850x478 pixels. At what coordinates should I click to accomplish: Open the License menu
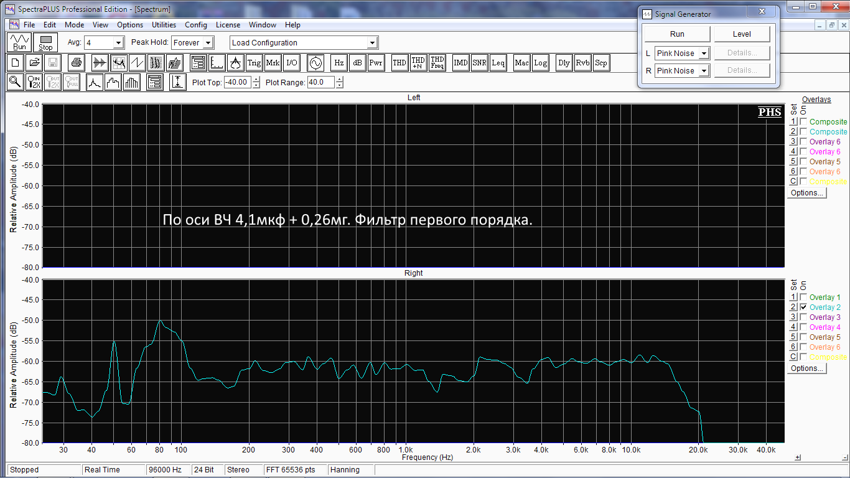(228, 25)
